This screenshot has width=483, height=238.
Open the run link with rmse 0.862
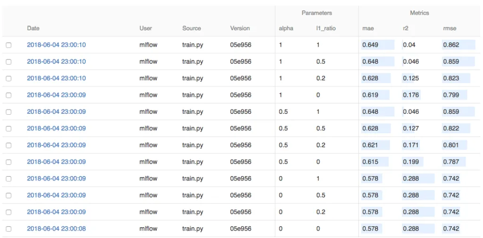click(56, 45)
